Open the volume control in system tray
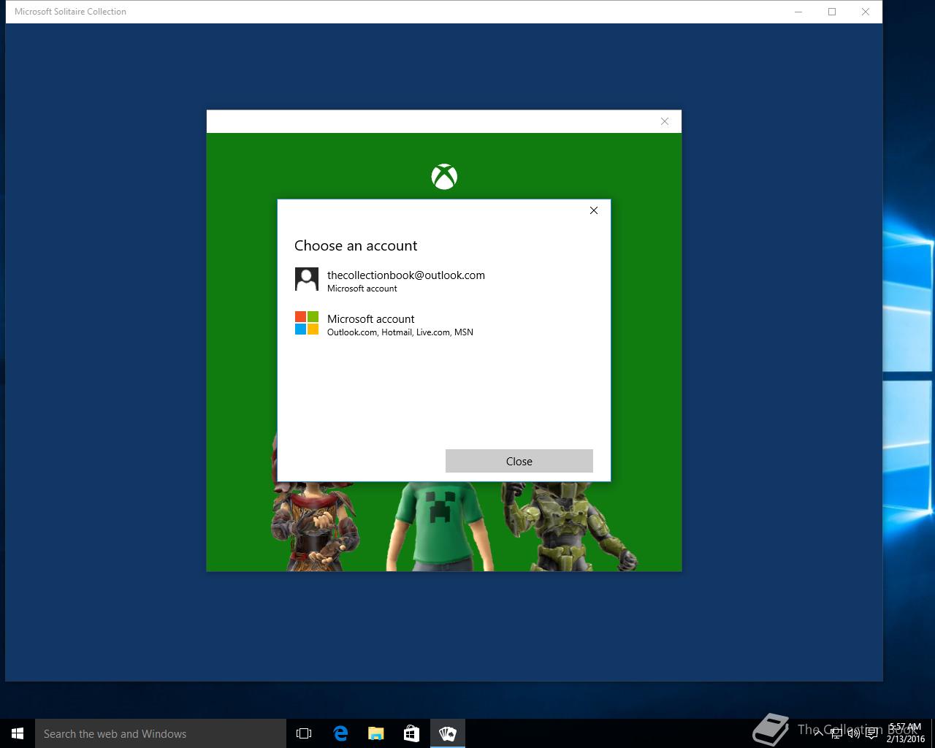Image resolution: width=935 pixels, height=748 pixels. [853, 733]
